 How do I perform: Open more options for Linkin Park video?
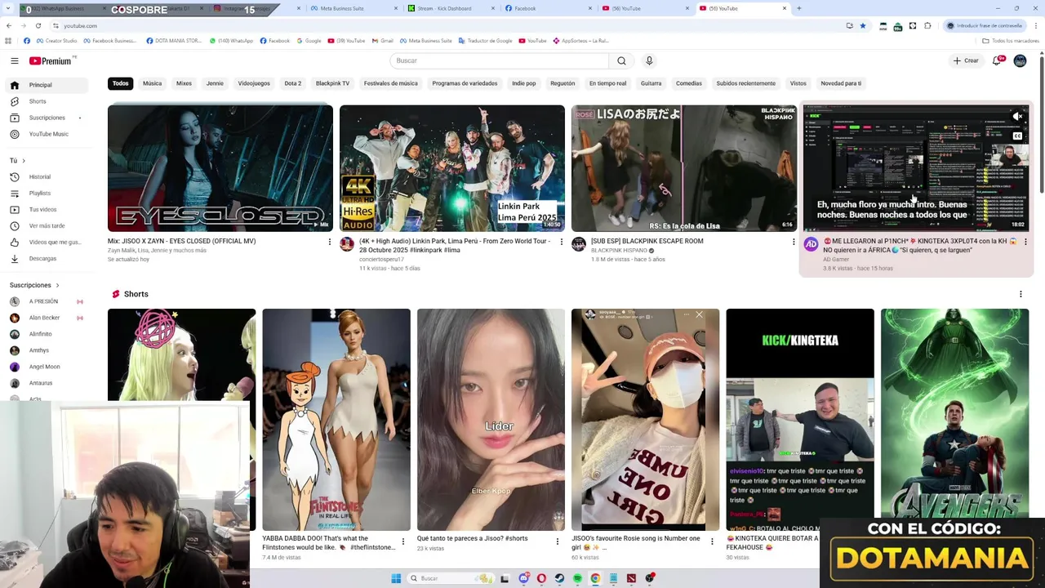562,242
